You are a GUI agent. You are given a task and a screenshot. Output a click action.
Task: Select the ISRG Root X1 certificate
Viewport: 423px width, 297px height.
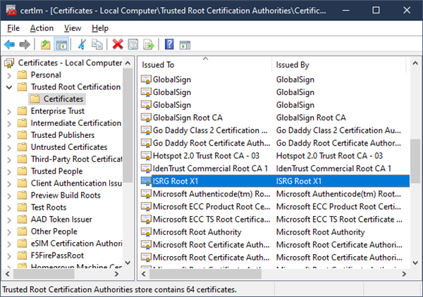(x=275, y=181)
